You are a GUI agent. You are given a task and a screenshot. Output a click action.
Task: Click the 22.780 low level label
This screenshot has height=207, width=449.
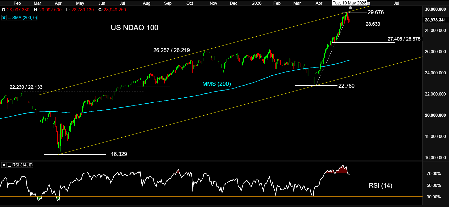(346, 86)
